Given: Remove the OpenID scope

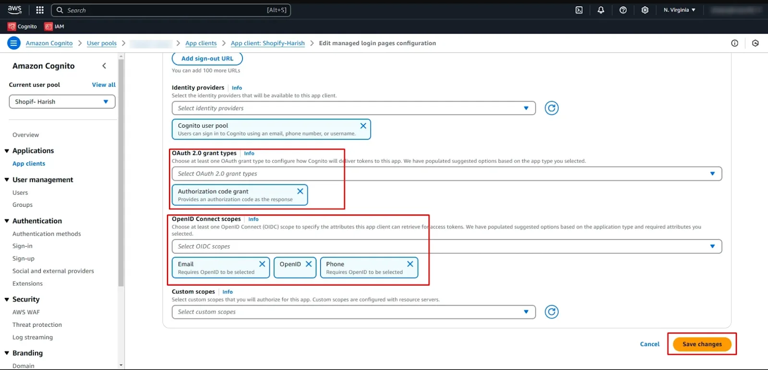Looking at the screenshot, I should tap(309, 264).
